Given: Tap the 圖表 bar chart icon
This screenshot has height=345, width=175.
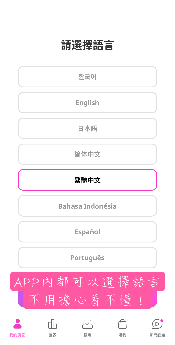Looking at the screenshot, I should pos(52,324).
